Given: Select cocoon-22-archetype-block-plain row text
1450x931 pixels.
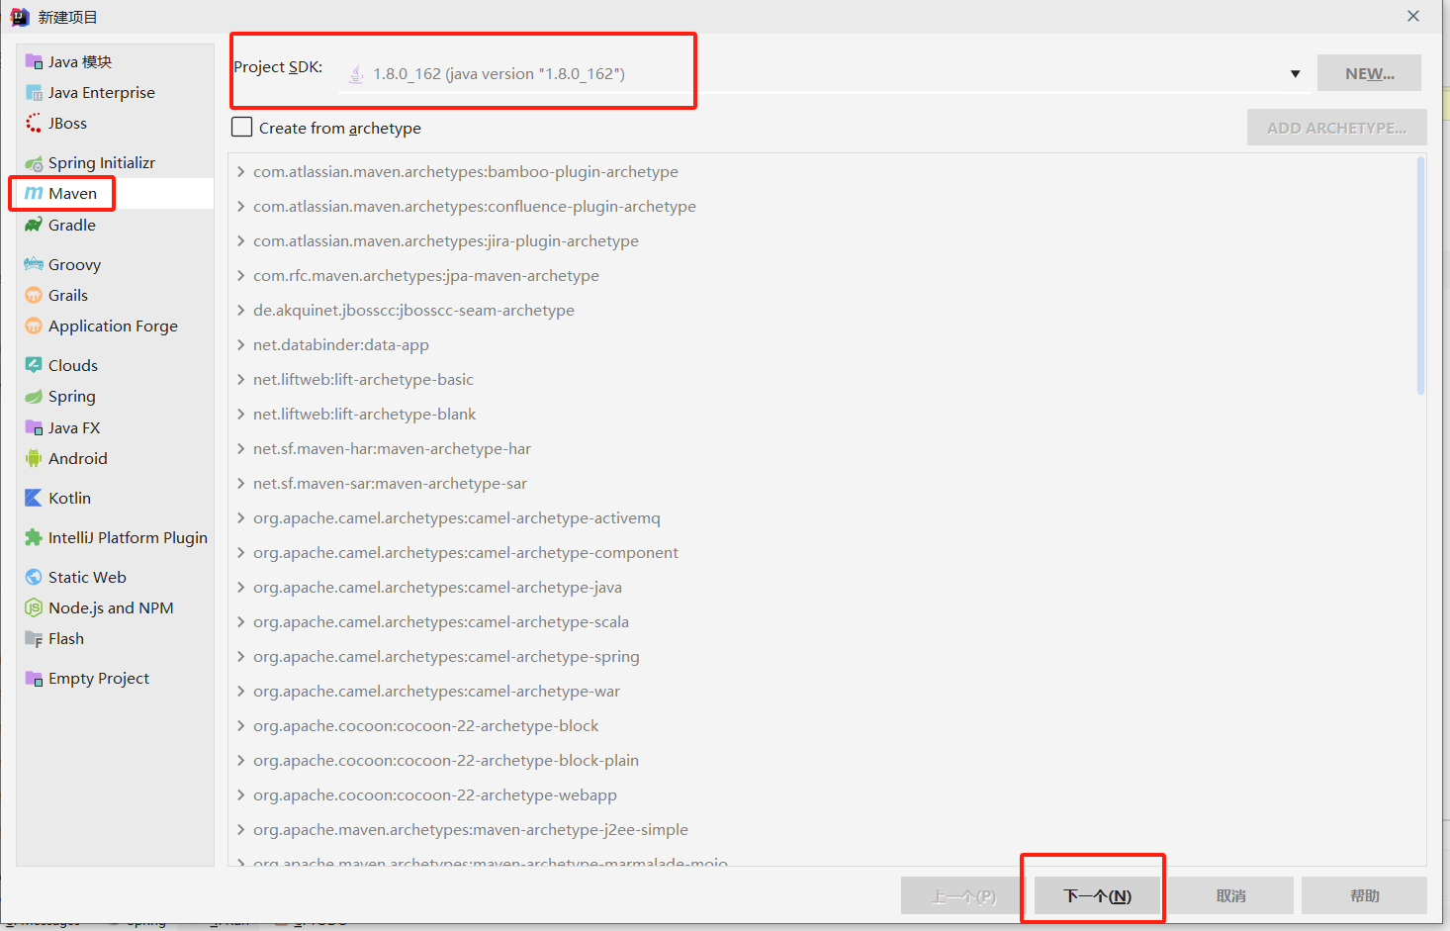Looking at the screenshot, I should click(x=446, y=761).
